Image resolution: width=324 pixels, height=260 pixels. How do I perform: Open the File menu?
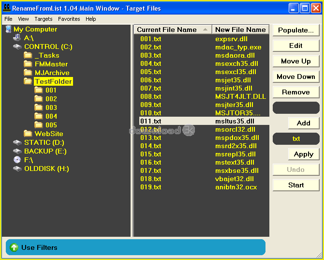(x=9, y=19)
